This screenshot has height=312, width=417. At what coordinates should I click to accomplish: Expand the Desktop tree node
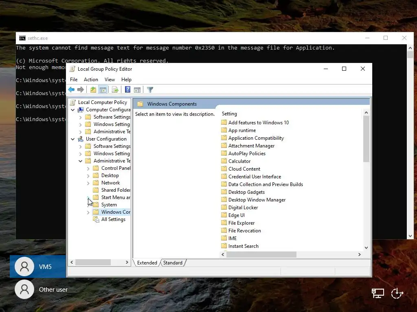coord(88,175)
